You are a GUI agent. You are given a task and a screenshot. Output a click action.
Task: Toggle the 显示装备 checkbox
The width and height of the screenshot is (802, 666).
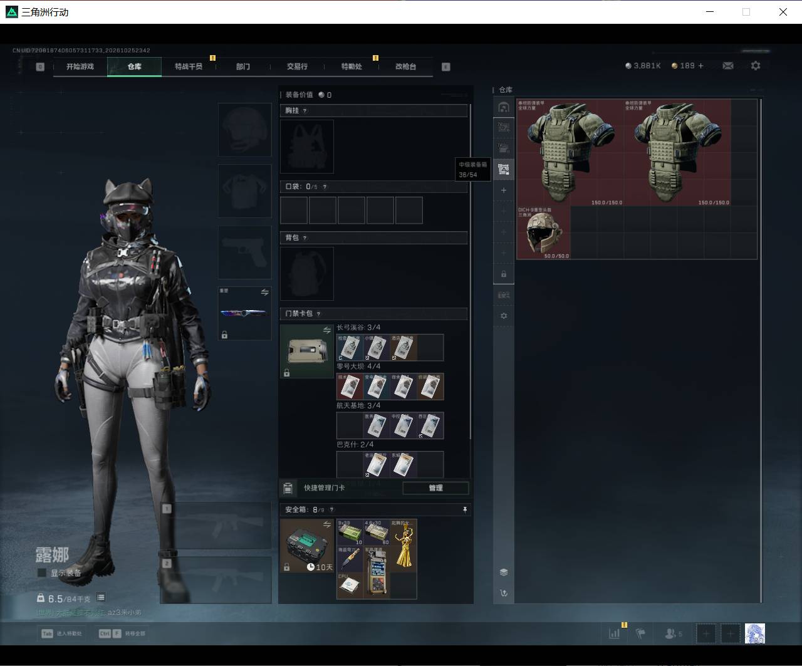(x=42, y=573)
